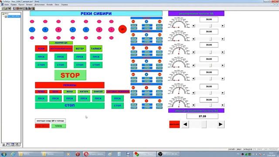Image resolution: width=279 pixels, height=157 pixels.
Task: Click the 27.25 frequency value field
Action: click(x=202, y=116)
